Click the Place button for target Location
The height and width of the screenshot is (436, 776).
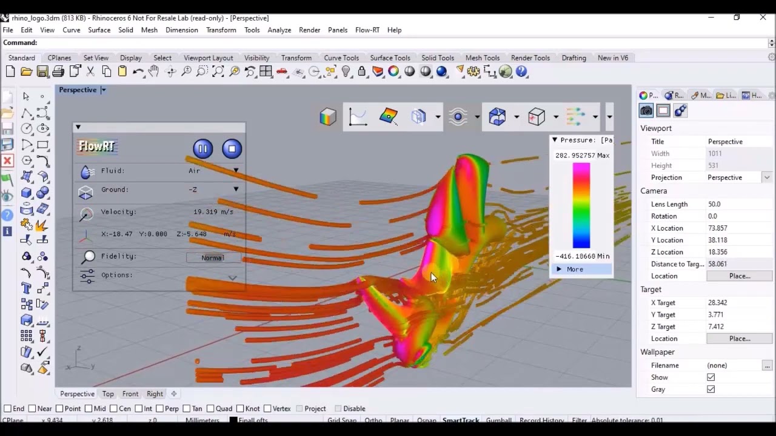pyautogui.click(x=740, y=339)
